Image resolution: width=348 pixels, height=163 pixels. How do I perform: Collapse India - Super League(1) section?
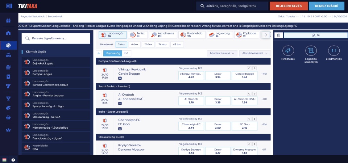[x=183, y=112]
